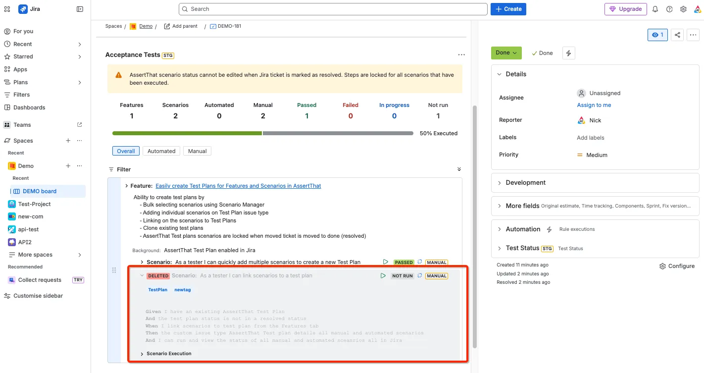The height and width of the screenshot is (373, 704).
Task: Click the help question mark icon
Action: tap(669, 9)
